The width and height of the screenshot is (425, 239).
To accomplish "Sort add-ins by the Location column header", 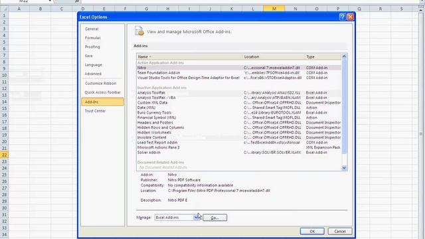I will (x=274, y=56).
